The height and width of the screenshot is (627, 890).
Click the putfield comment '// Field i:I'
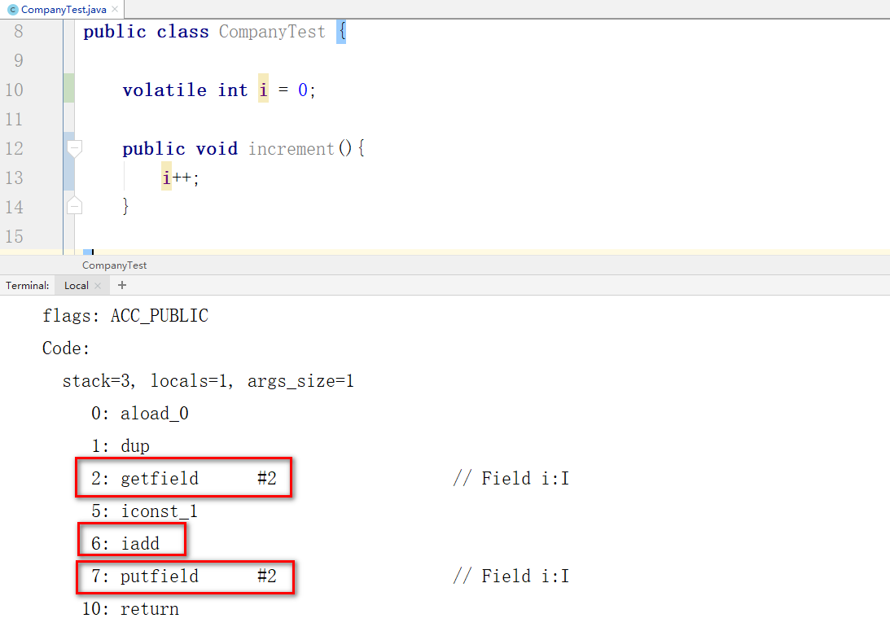pyautogui.click(x=511, y=577)
